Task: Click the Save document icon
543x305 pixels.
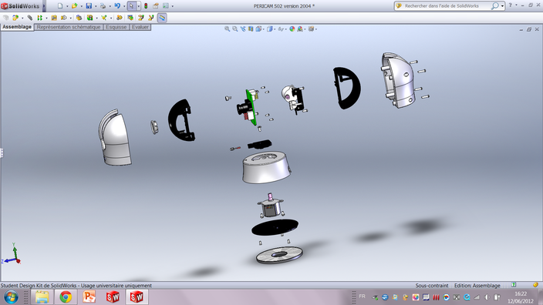Action: click(89, 6)
